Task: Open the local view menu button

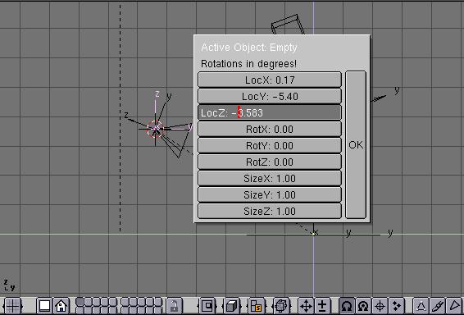Action: (x=207, y=305)
